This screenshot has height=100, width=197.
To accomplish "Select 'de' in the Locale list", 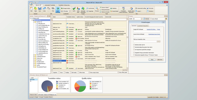I will click(x=31, y=81).
